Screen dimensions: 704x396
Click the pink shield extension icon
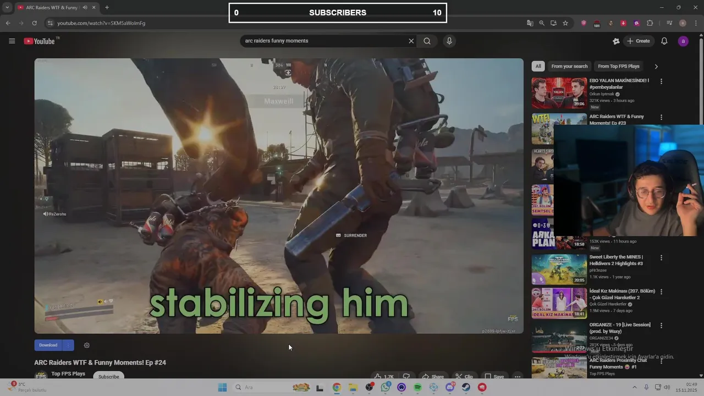[x=584, y=23]
